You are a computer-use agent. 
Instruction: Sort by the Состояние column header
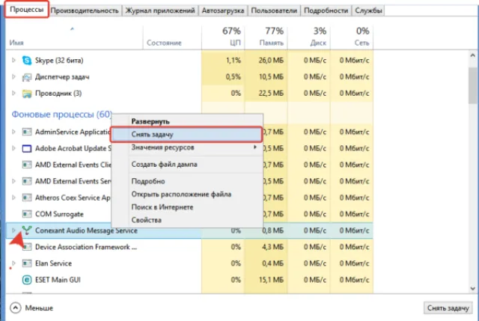[172, 37]
